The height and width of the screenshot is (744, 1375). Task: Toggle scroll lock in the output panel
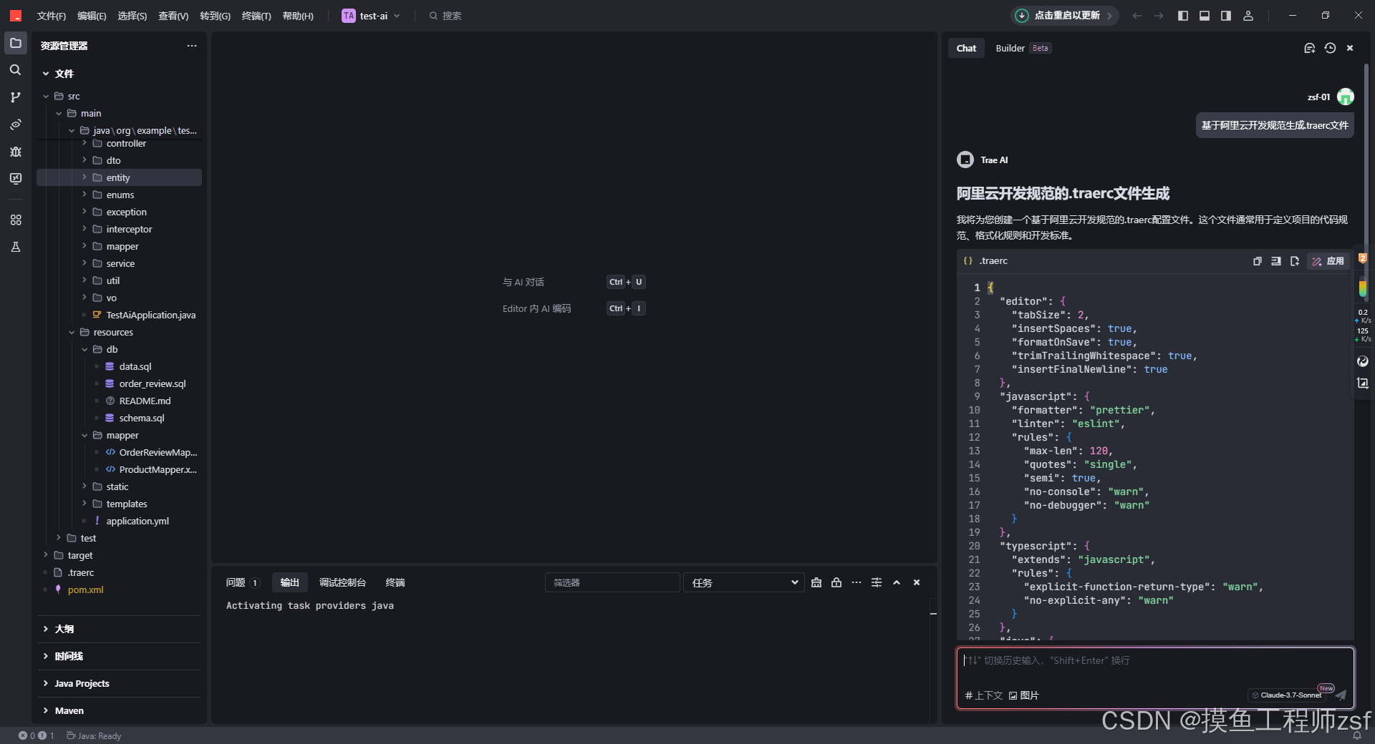(836, 582)
